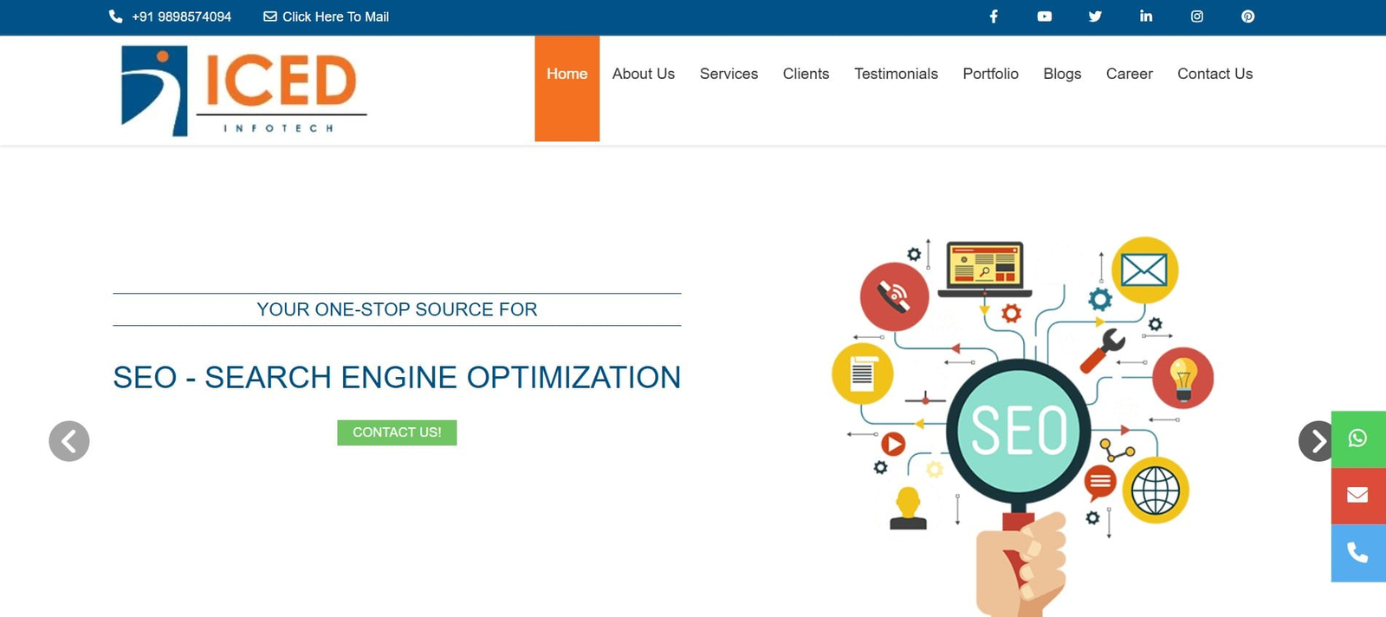This screenshot has width=1386, height=617.
Task: Open the green WhatsApp chat button
Action: coord(1357,438)
